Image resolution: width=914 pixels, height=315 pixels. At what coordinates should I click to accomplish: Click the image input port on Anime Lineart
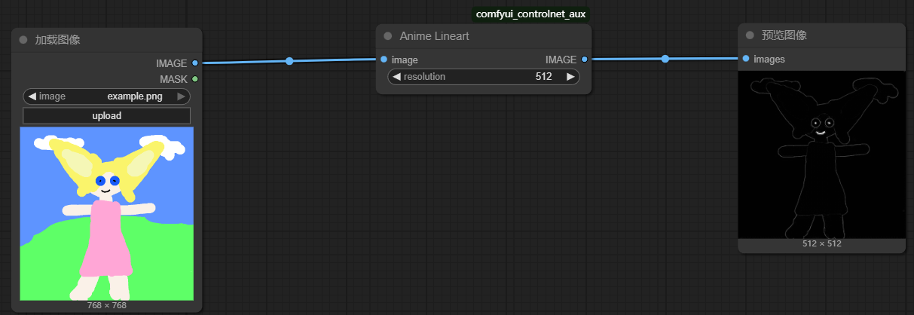point(384,60)
